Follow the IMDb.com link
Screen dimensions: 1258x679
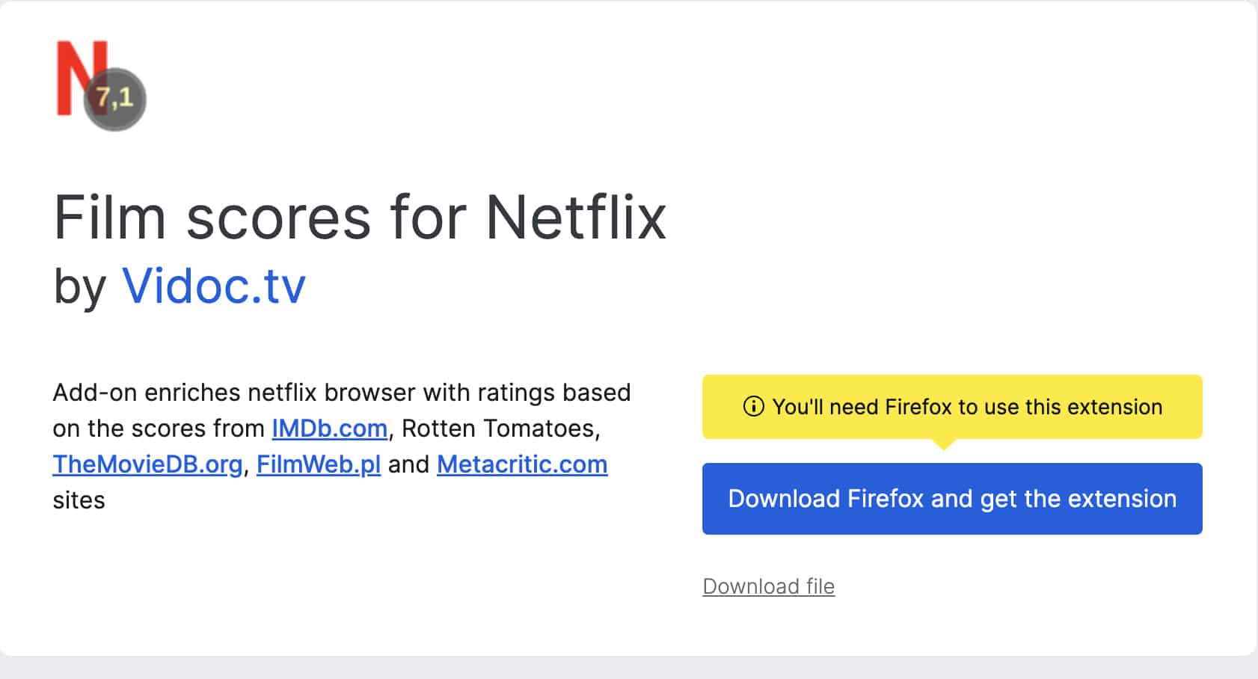[x=329, y=428]
